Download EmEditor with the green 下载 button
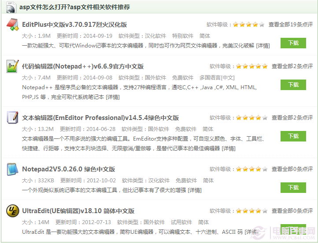Image resolution: width=318 pixels, height=243 pixels. click(293, 136)
